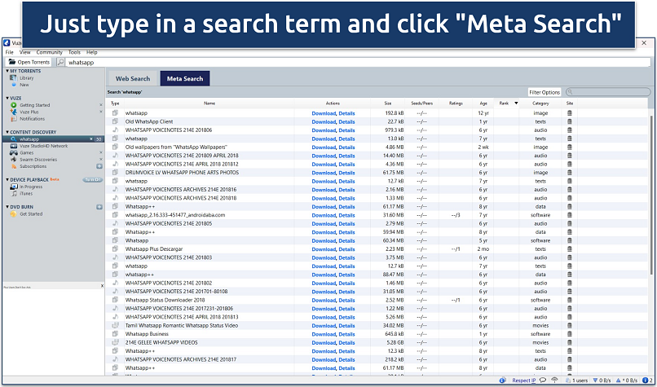This screenshot has width=657, height=387.
Task: Open the File menu
Action: tap(9, 52)
